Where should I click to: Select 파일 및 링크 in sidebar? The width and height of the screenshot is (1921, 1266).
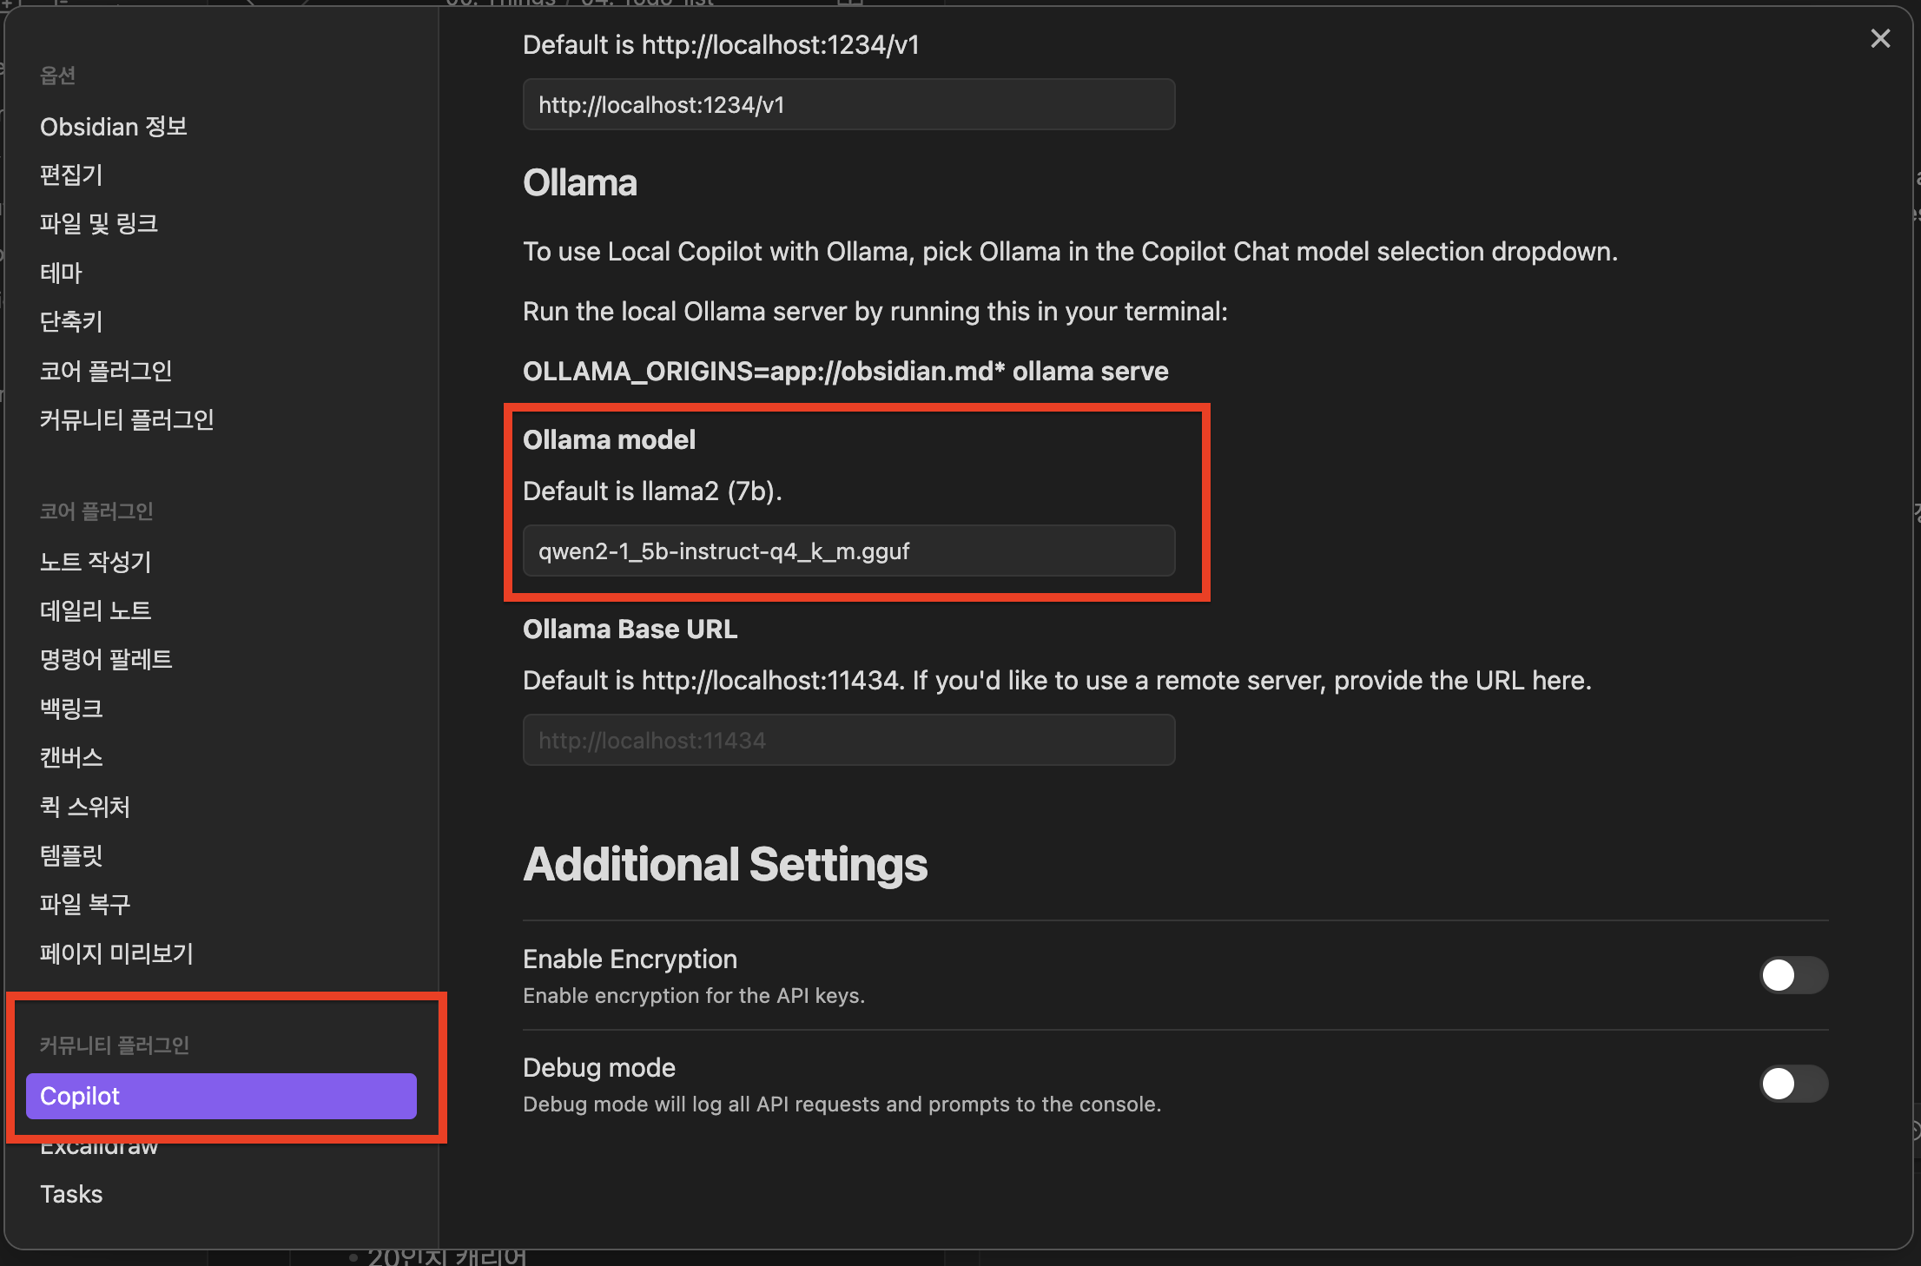point(99,224)
